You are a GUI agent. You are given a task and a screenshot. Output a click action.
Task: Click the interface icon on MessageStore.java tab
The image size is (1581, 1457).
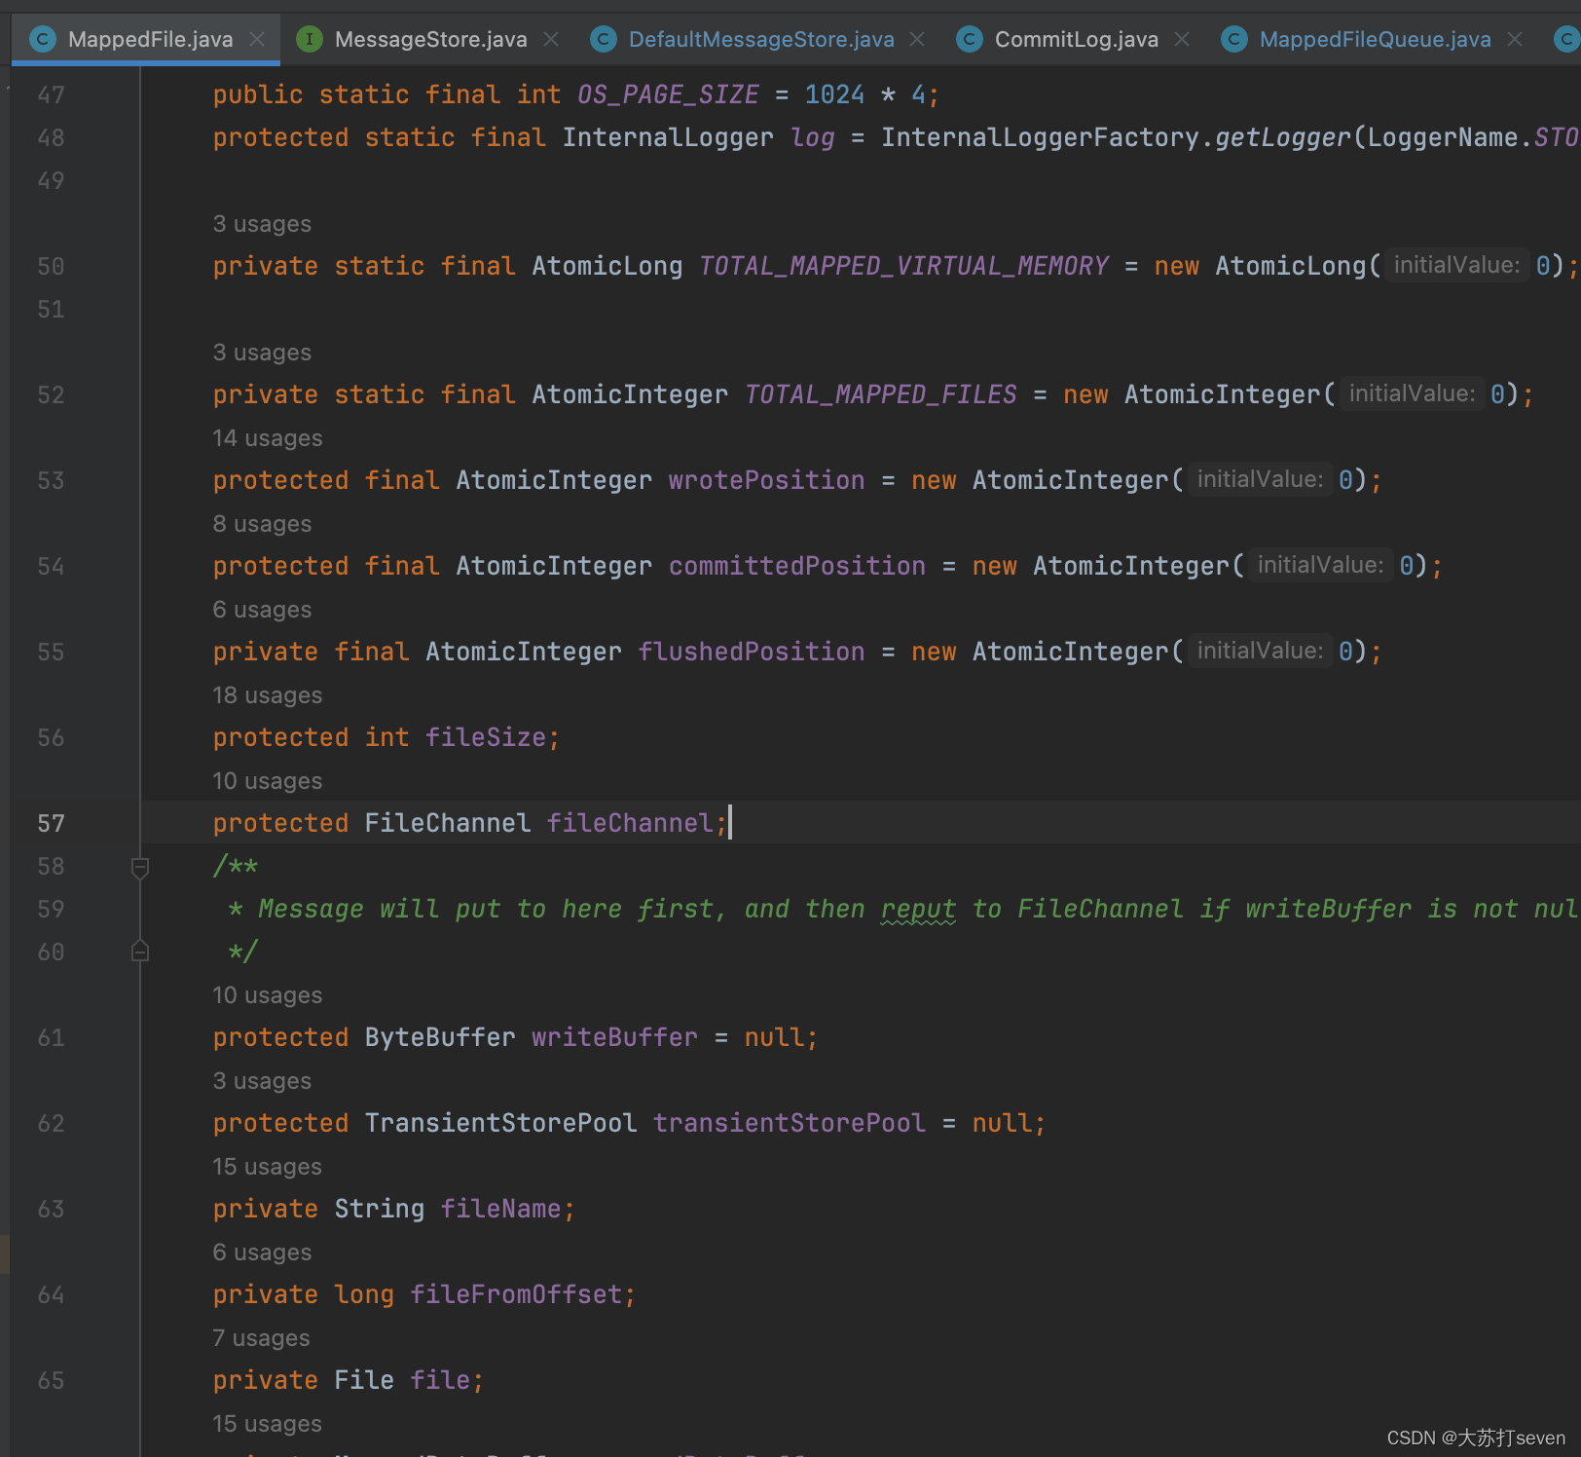[310, 39]
